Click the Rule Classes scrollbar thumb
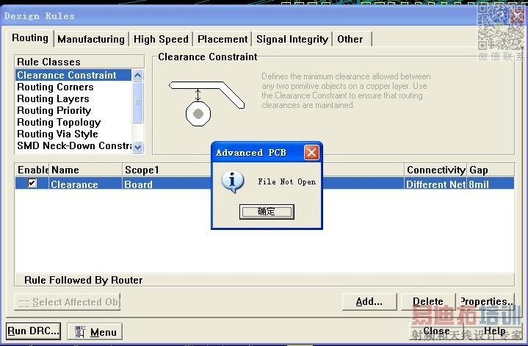 point(138,102)
